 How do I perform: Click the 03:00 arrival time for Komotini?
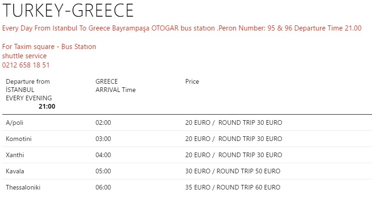coord(103,139)
